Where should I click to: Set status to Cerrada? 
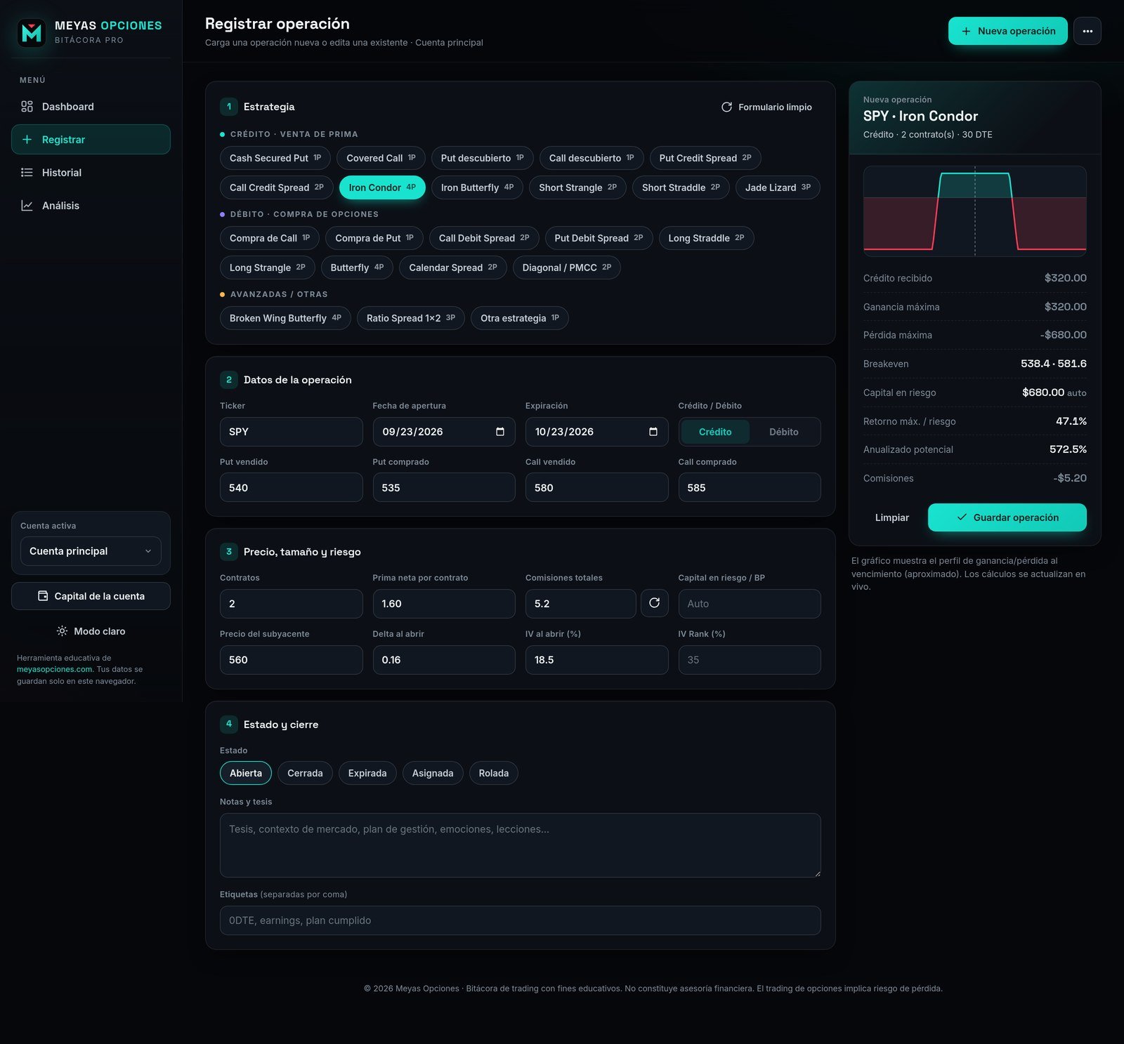click(x=305, y=773)
